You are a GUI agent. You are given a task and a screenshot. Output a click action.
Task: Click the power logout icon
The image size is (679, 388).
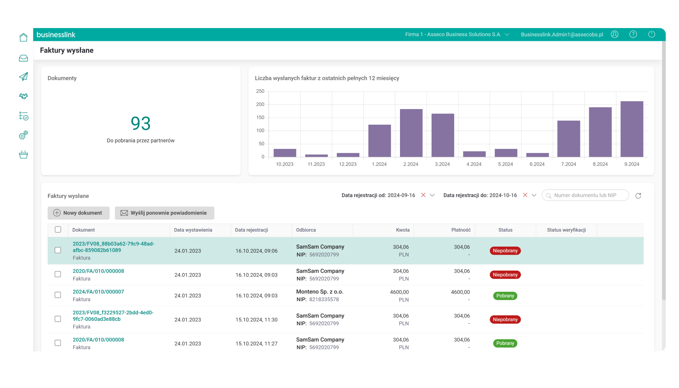[x=652, y=34]
